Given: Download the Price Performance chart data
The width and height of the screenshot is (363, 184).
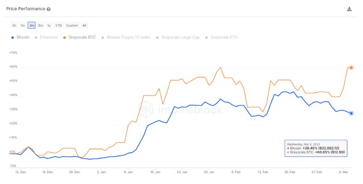Looking at the screenshot, I should pyautogui.click(x=349, y=9).
